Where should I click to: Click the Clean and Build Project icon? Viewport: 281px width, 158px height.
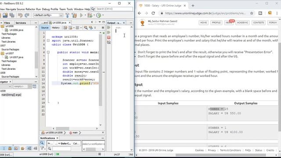coord(74,15)
